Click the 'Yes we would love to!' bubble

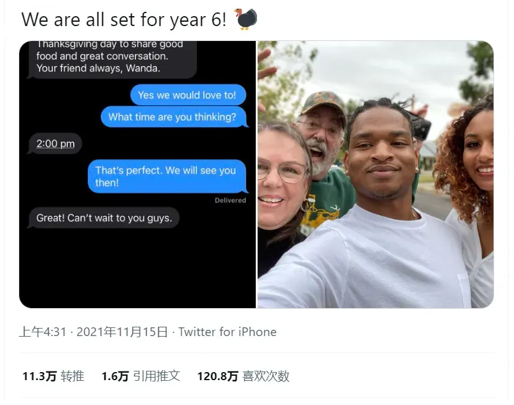[188, 95]
